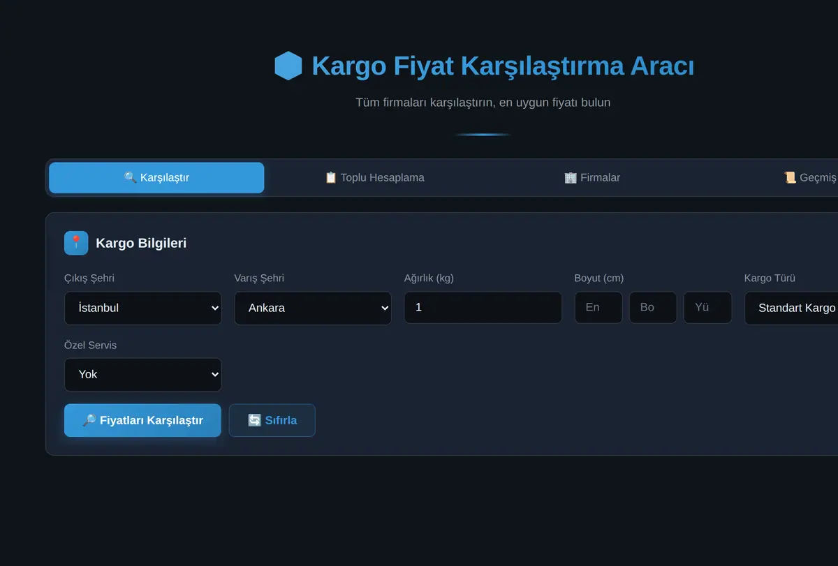Viewport: 838px width, 566px height.
Task: Expand the Çıkış Şehri dropdown showing İstanbul
Action: [142, 308]
